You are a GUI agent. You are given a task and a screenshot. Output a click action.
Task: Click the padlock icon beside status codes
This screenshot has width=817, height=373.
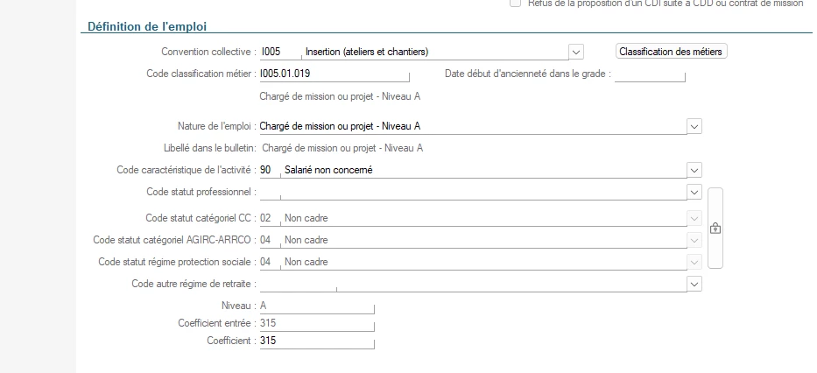715,229
